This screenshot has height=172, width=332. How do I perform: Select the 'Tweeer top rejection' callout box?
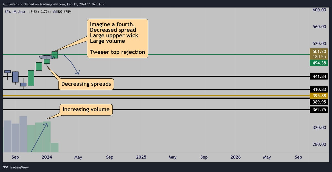[117, 38]
